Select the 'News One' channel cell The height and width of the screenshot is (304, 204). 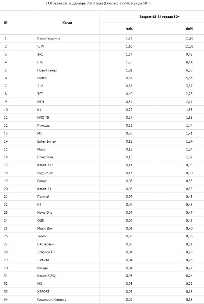point(45,213)
